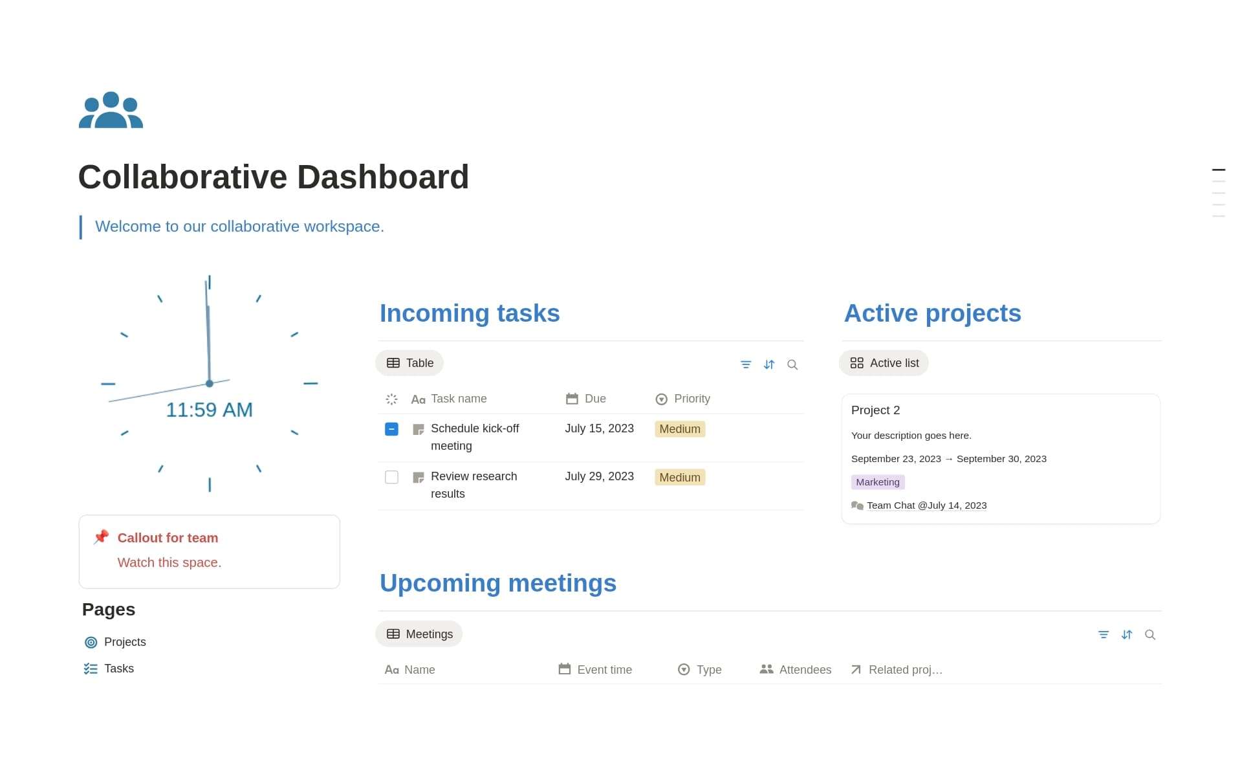The height and width of the screenshot is (776, 1242).
Task: Click the target icon beside Projects page
Action: pyautogui.click(x=91, y=642)
